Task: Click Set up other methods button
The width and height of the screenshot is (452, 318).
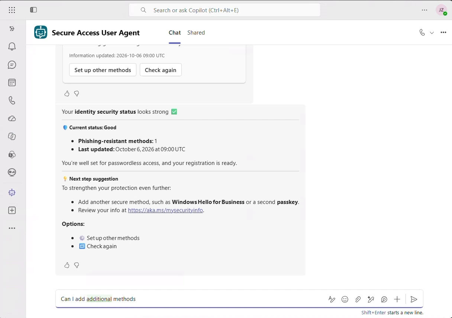Action: click(x=103, y=70)
